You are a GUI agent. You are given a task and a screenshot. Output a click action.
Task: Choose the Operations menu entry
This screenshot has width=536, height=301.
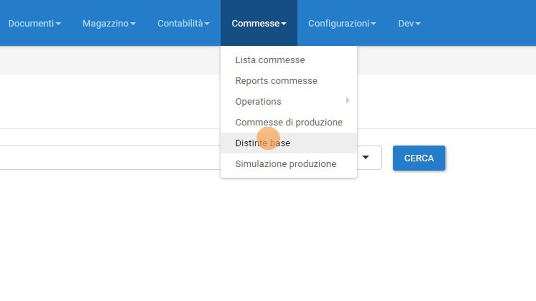[258, 102]
